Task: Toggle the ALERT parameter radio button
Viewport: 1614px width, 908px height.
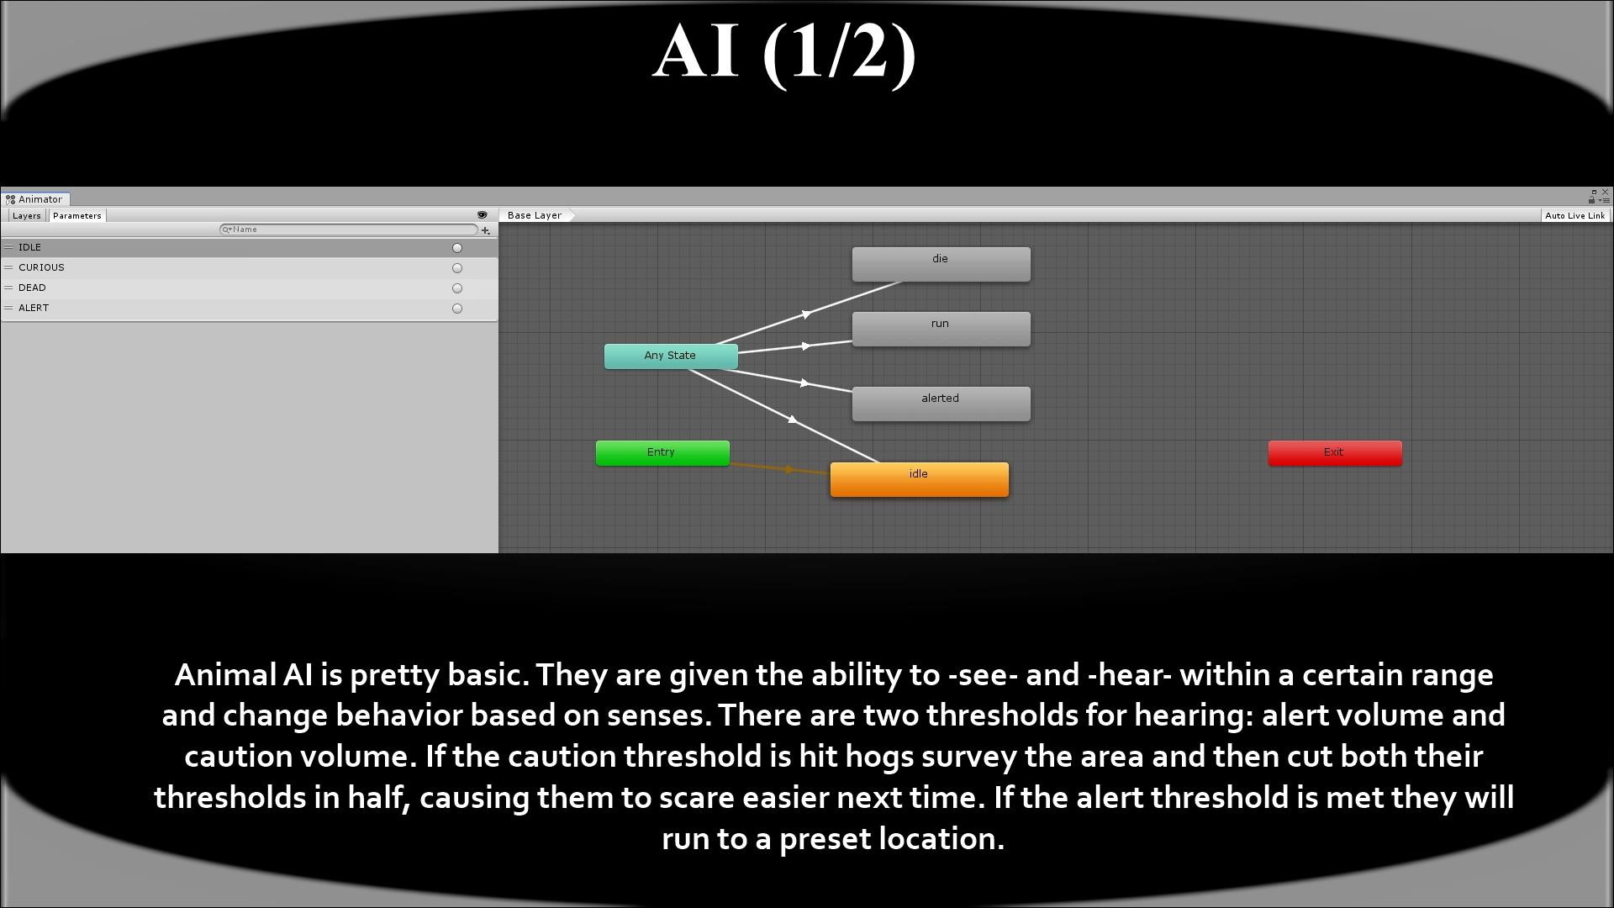Action: point(456,309)
